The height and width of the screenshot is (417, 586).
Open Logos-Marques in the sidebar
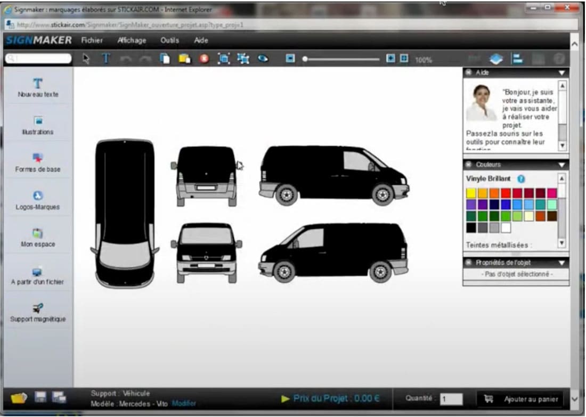(37, 200)
